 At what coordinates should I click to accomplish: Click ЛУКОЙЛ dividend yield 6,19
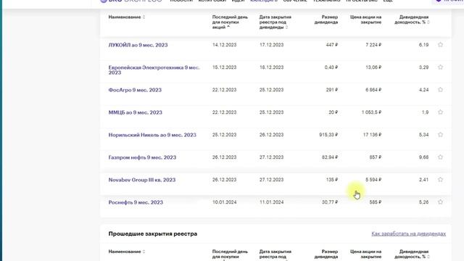pos(423,45)
